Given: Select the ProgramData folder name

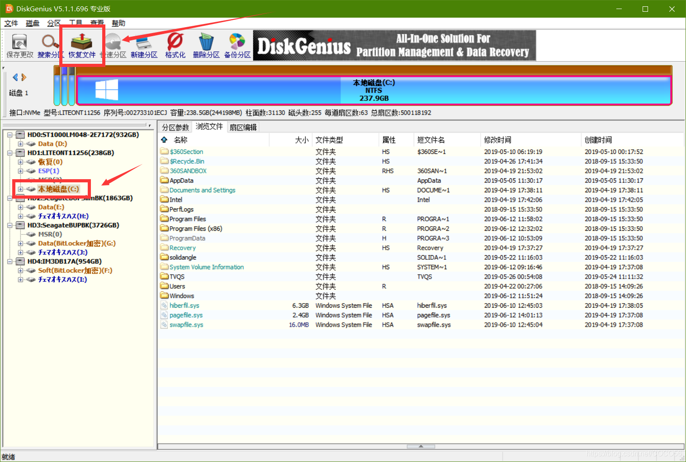Looking at the screenshot, I should 187,238.
